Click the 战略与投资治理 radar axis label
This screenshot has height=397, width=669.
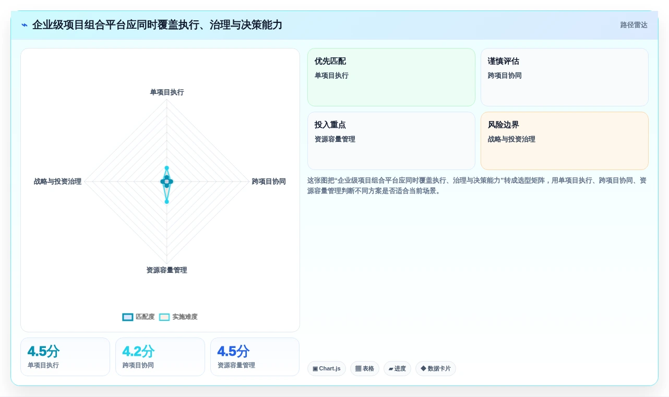click(57, 182)
